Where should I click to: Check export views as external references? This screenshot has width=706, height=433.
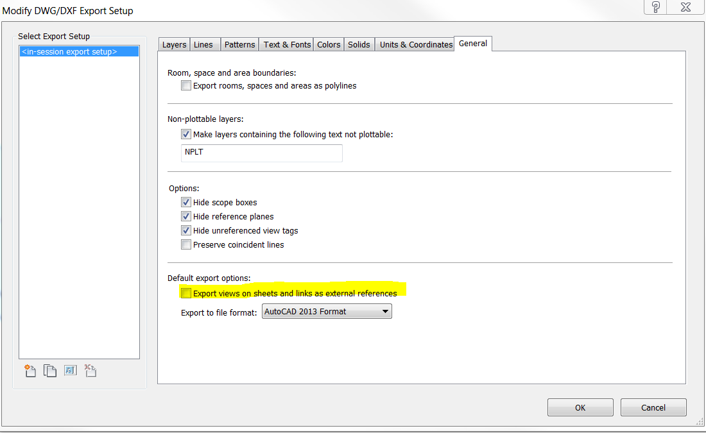(x=186, y=294)
